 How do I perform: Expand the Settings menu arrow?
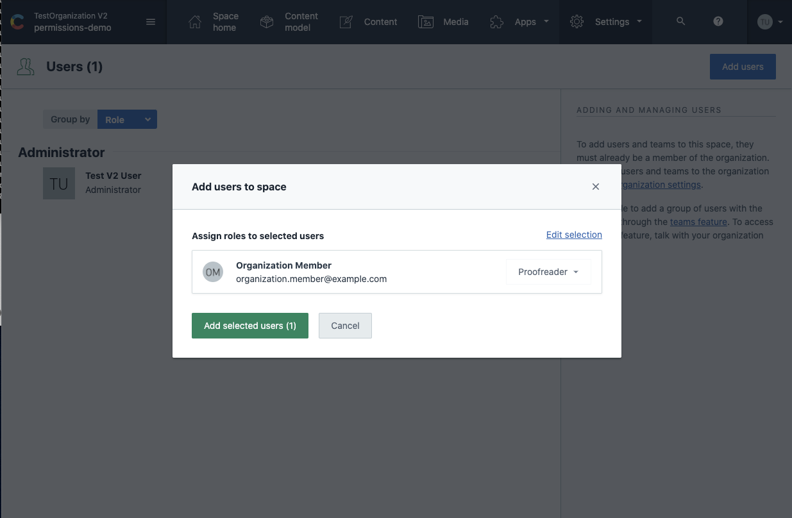(639, 21)
